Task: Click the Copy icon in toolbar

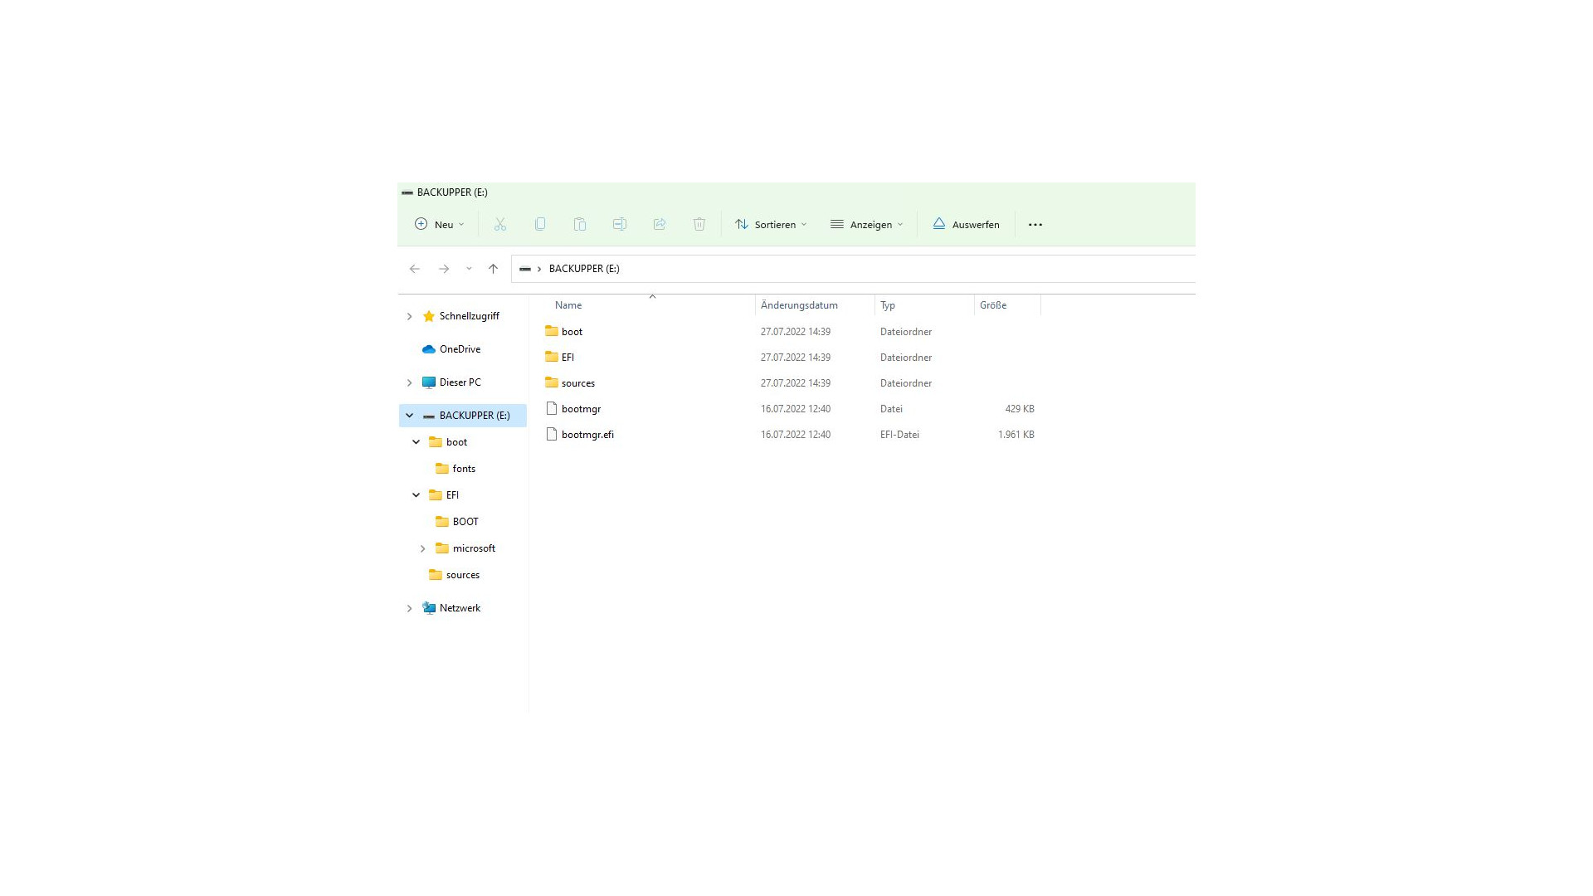Action: point(540,224)
